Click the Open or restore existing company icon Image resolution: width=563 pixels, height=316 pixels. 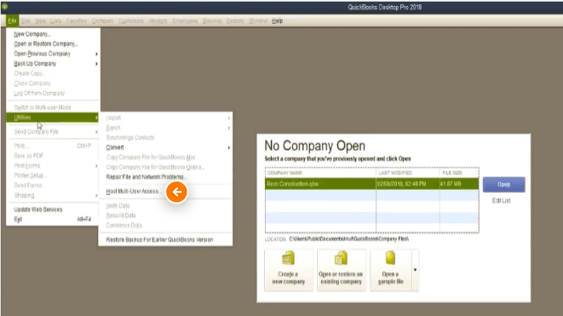pos(341,258)
